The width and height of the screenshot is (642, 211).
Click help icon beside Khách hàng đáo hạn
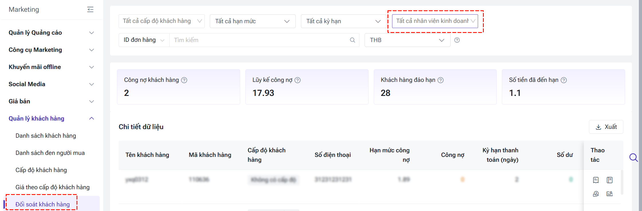point(441,80)
